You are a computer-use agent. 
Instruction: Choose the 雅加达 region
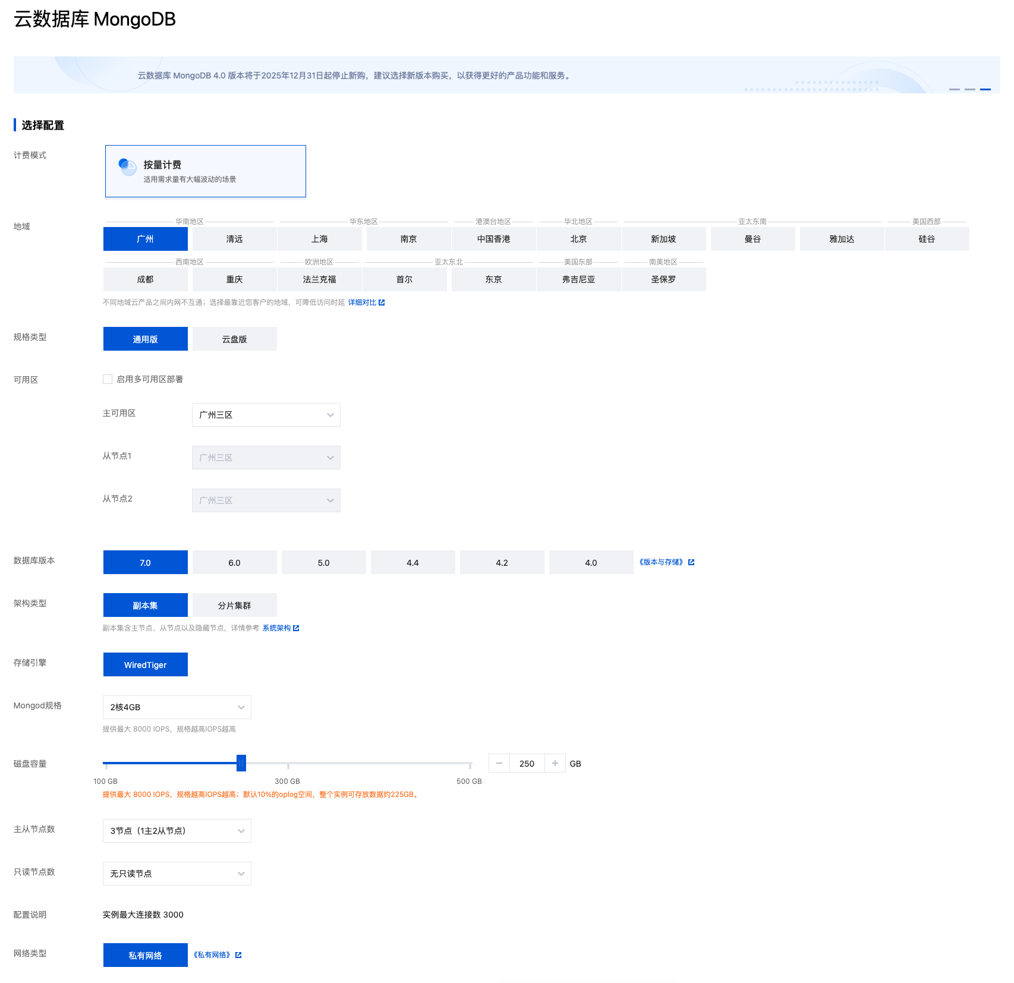pyautogui.click(x=842, y=239)
